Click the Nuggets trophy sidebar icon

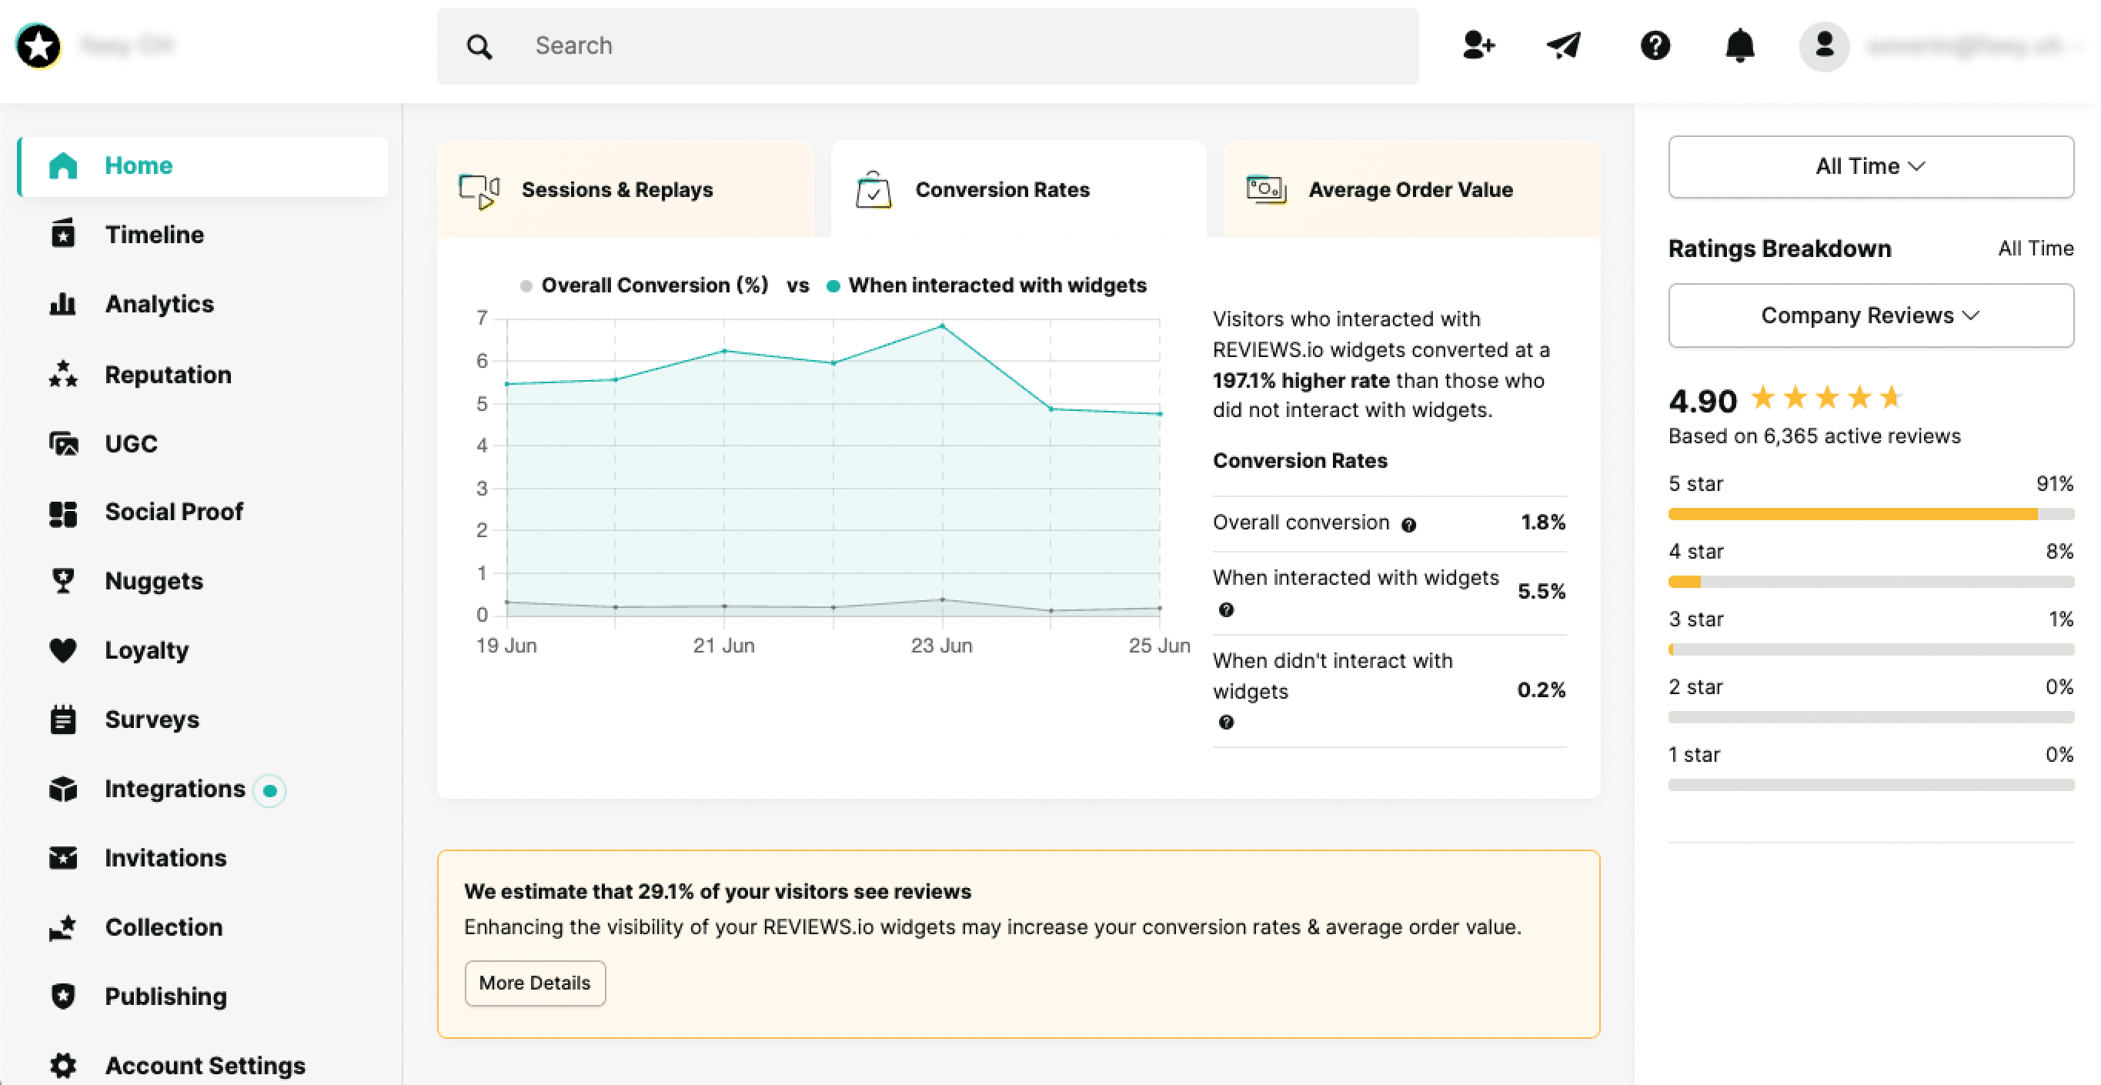(63, 581)
